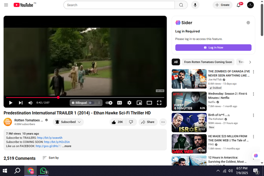Open the account avatar menu
This screenshot has height=176, width=264.
tap(250, 5)
